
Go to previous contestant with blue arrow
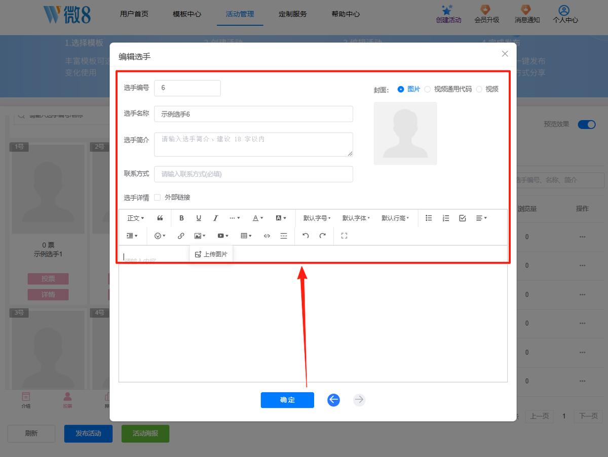tap(333, 400)
